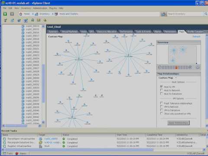
Task: Switch to the Tasks & Events tab
Action: [x=143, y=32]
